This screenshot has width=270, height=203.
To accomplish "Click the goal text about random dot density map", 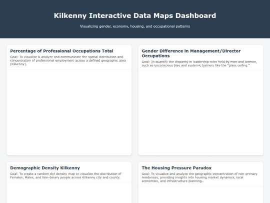I will point(66,175).
